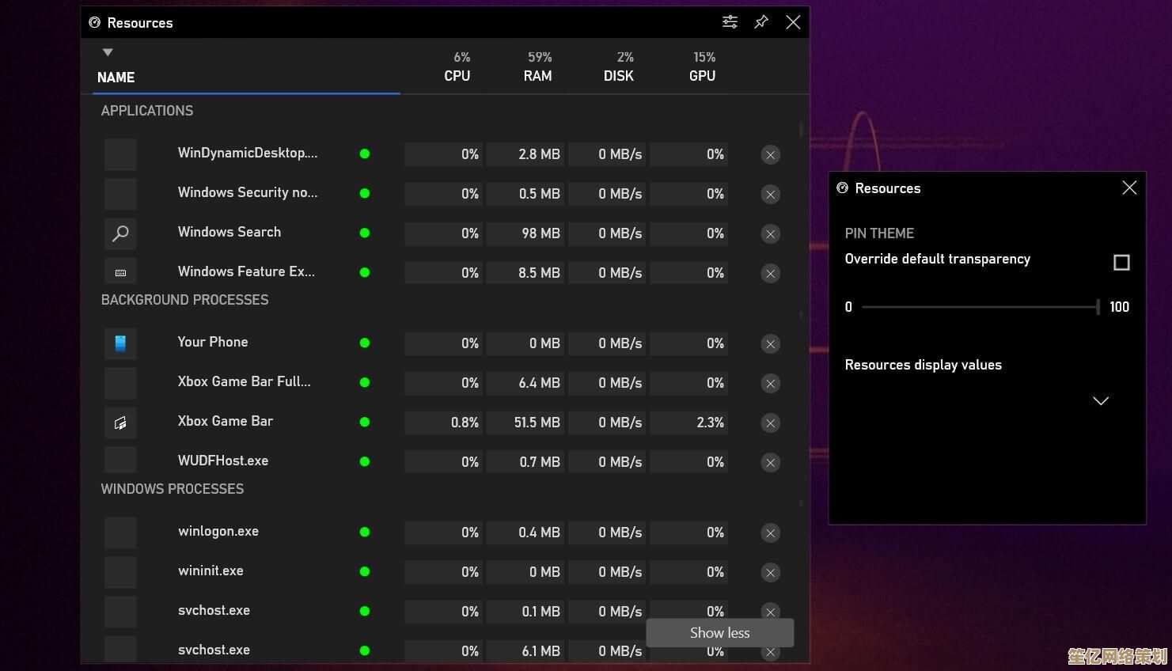The image size is (1172, 671).
Task: End Windows Security notification process X icon
Action: 770,195
